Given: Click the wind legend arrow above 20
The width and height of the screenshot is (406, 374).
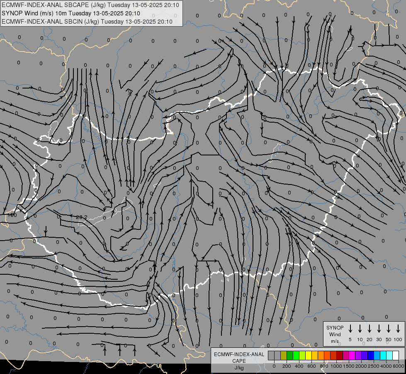Looking at the screenshot, I should tap(369, 329).
